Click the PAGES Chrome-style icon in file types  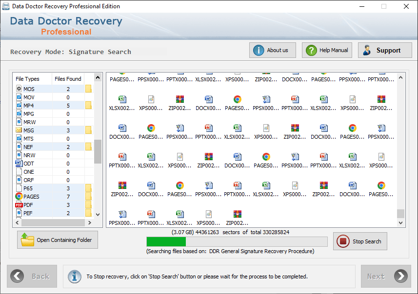click(19, 196)
